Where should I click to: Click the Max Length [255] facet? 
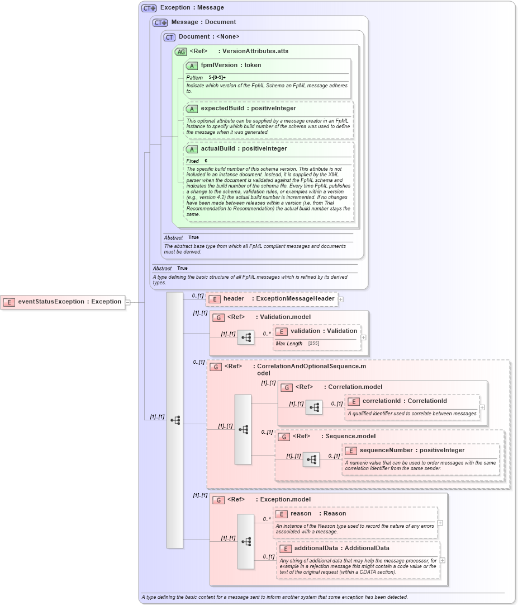click(297, 344)
